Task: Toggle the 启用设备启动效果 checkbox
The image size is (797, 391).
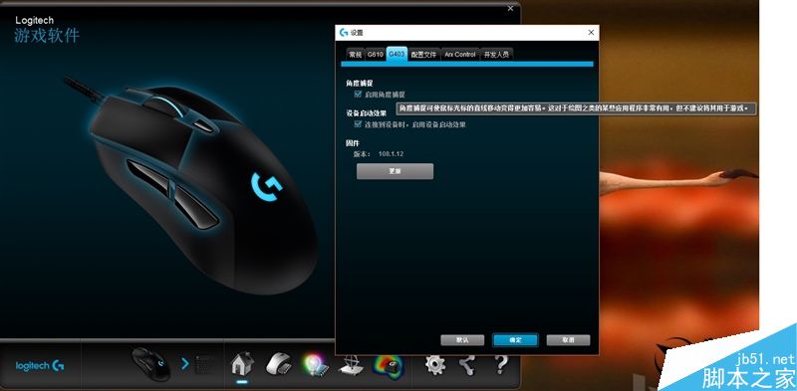Action: tap(358, 124)
